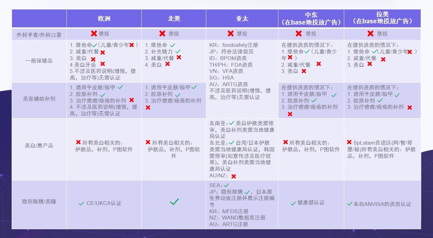Click the big green checkmark in 北美 隐形眼镜 cell
The height and width of the screenshot is (238, 433).
[x=174, y=202]
